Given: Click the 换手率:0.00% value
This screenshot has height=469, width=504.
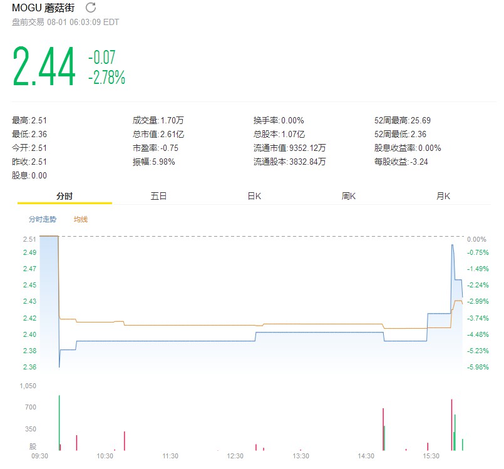Looking at the screenshot, I should 279,121.
